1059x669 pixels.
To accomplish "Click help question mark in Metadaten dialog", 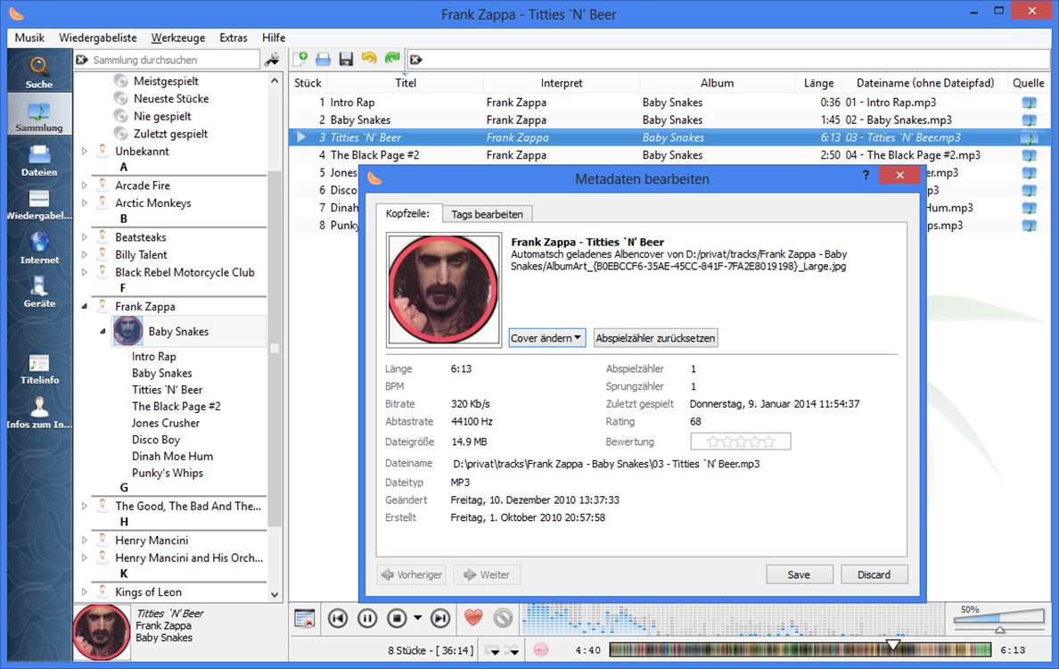I will click(866, 175).
